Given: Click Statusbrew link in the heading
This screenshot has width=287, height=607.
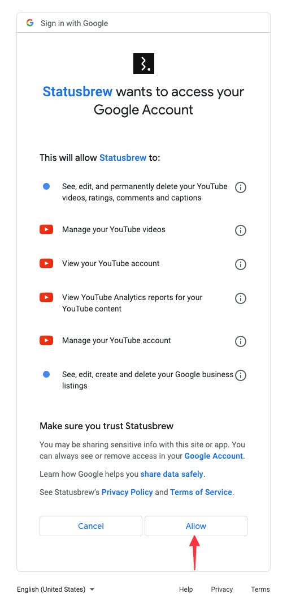Looking at the screenshot, I should (x=77, y=92).
